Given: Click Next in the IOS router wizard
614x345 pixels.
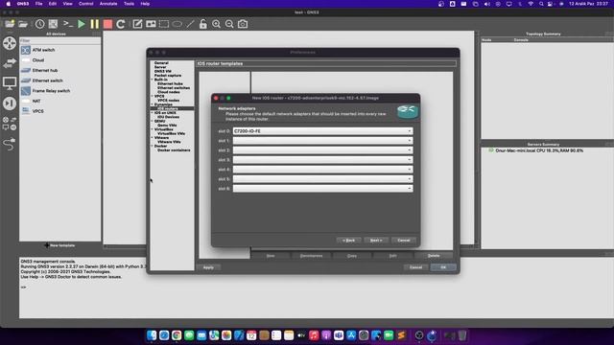Looking at the screenshot, I should tap(376, 241).
